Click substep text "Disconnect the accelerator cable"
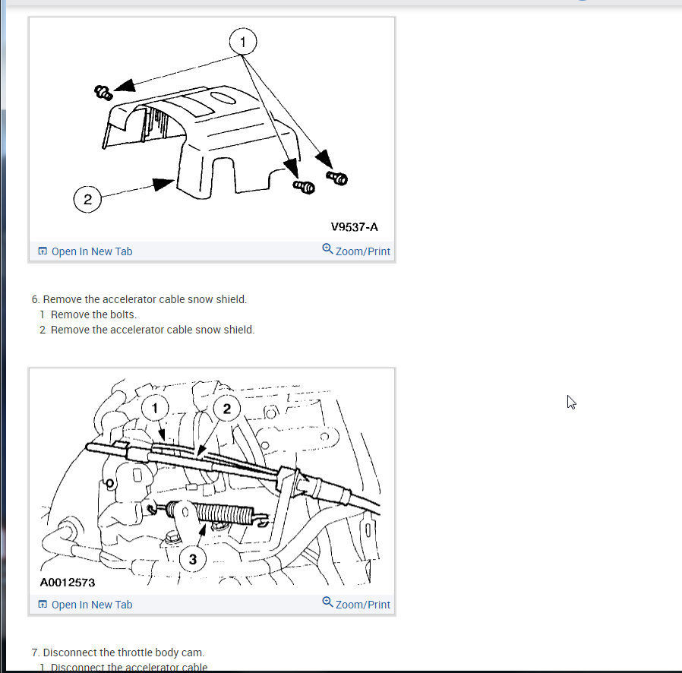This screenshot has width=682, height=673. coord(129,668)
